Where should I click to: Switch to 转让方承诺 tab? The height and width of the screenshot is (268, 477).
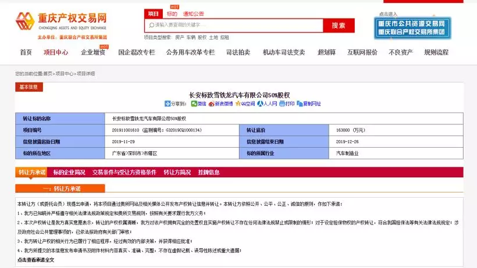point(31,172)
